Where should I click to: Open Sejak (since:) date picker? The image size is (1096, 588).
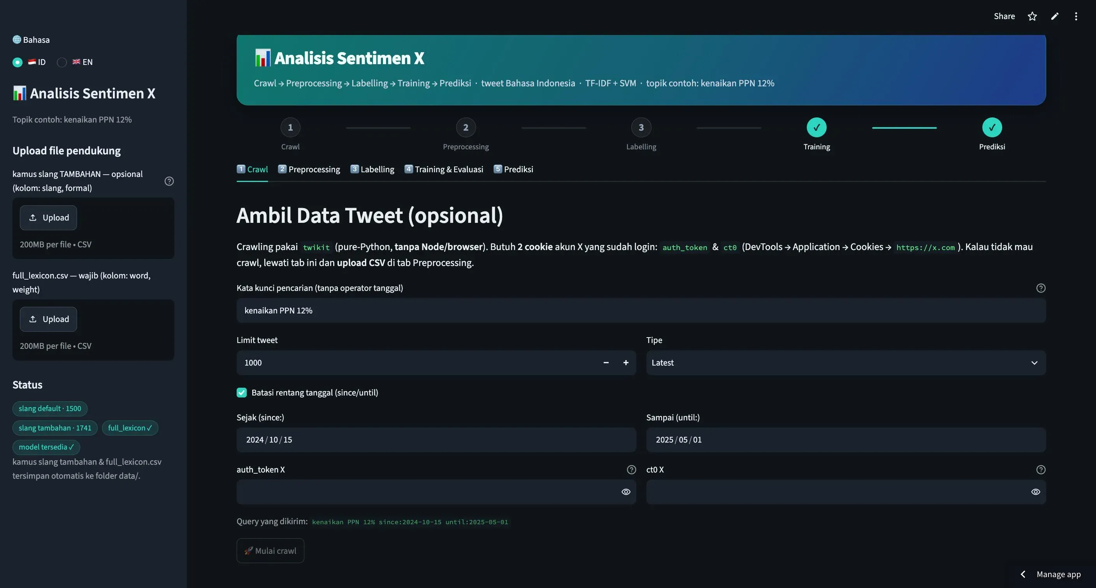pos(436,440)
